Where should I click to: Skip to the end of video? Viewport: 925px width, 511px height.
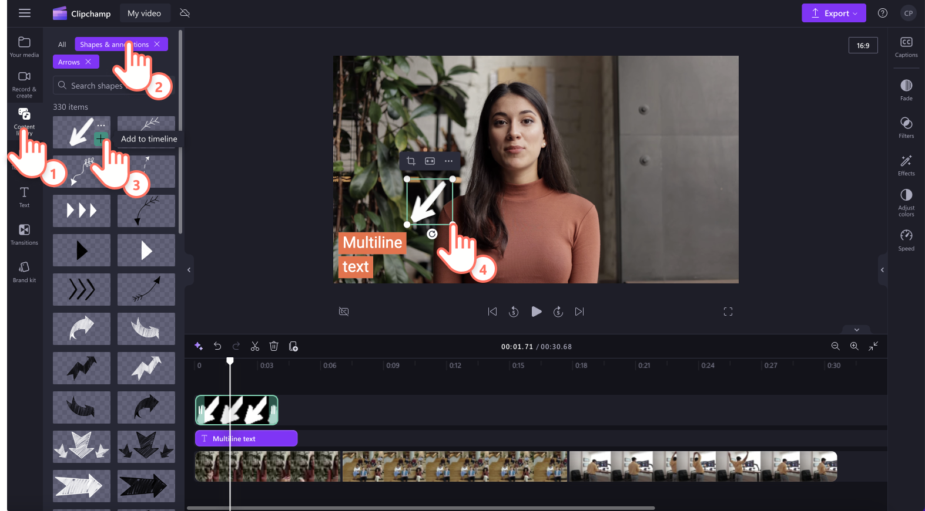579,312
